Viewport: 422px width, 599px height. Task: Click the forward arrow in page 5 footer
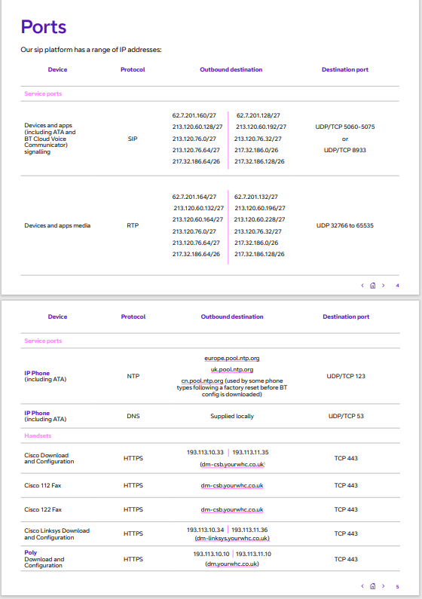click(x=384, y=586)
